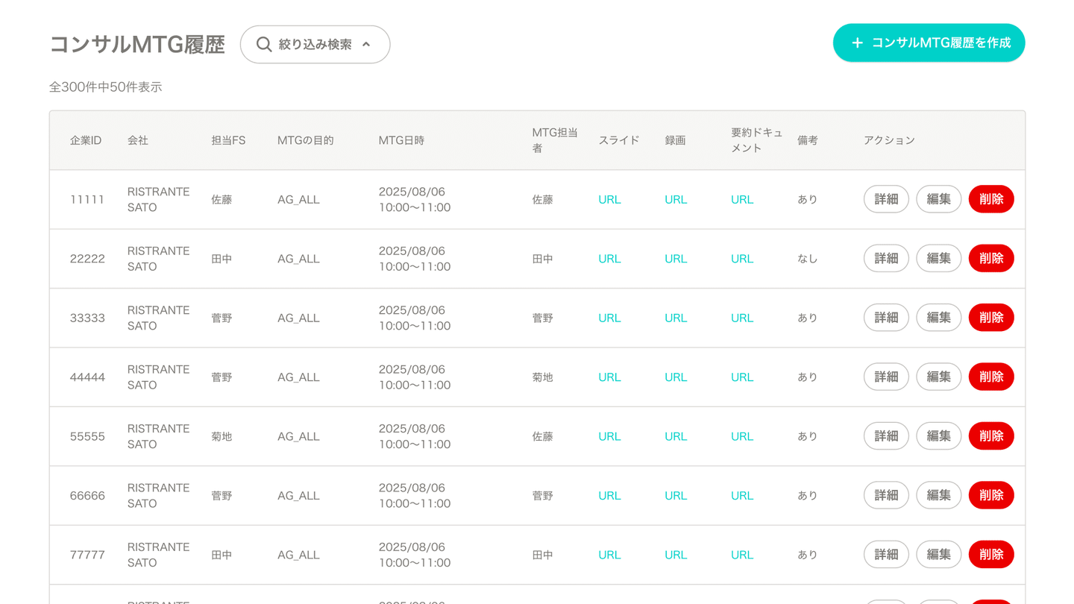Click the magnifier icon in the filter search
Image resolution: width=1074 pixels, height=604 pixels.
point(263,45)
